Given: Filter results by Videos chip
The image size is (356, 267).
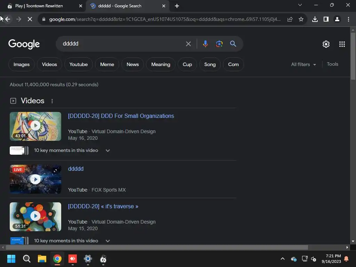Looking at the screenshot, I should tap(49, 64).
